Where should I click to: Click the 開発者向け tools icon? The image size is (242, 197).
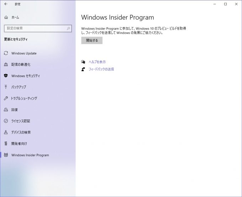[x=6, y=143]
